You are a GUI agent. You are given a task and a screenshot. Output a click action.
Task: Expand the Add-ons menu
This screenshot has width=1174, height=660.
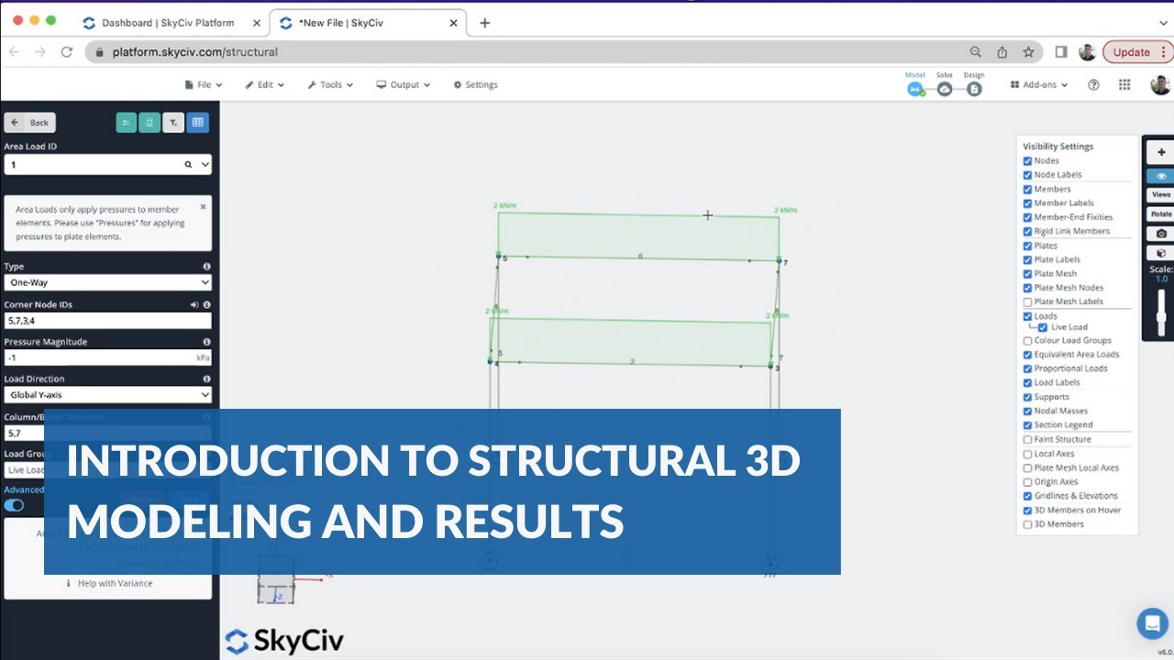pyautogui.click(x=1039, y=84)
